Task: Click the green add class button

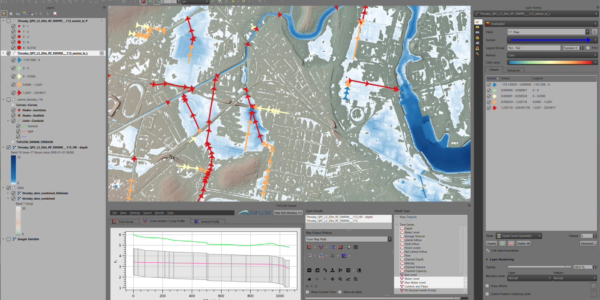Action: (x=503, y=243)
